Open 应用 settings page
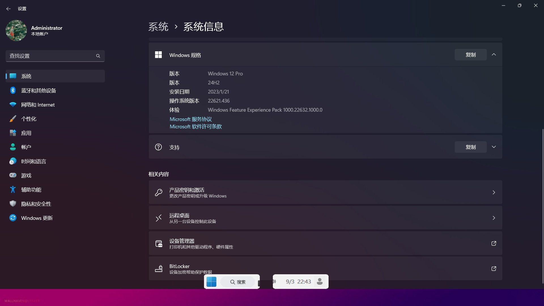 (55, 133)
